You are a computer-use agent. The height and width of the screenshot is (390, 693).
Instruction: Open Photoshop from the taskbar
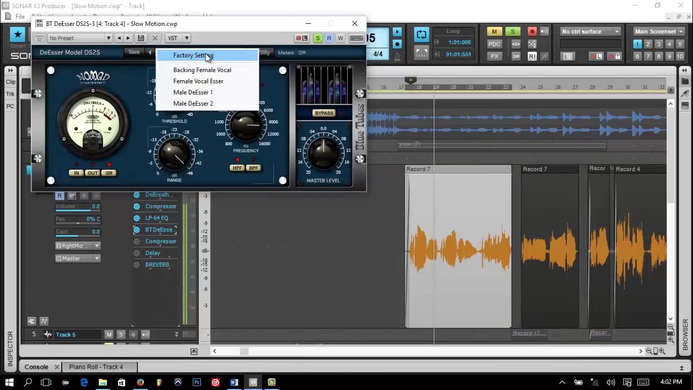coord(197,382)
